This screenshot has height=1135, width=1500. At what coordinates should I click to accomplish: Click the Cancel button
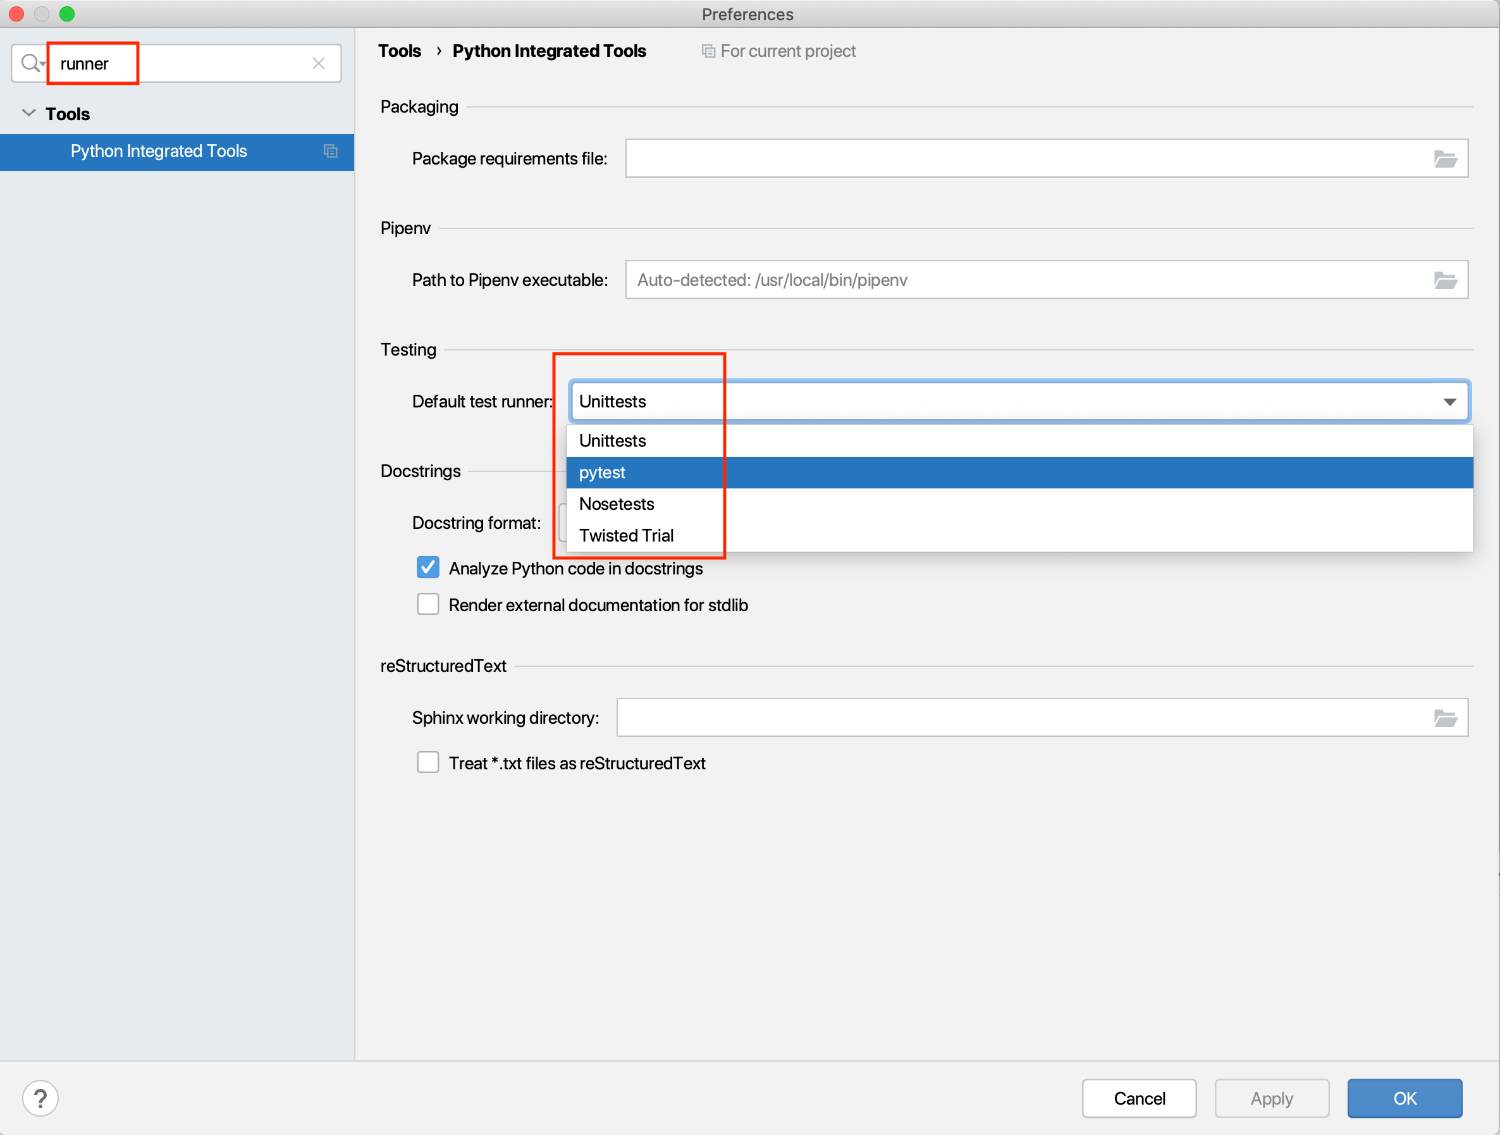pos(1138,1098)
